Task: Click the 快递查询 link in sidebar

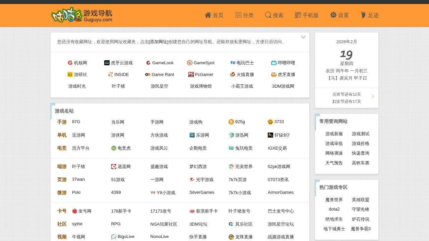Action: [360, 153]
